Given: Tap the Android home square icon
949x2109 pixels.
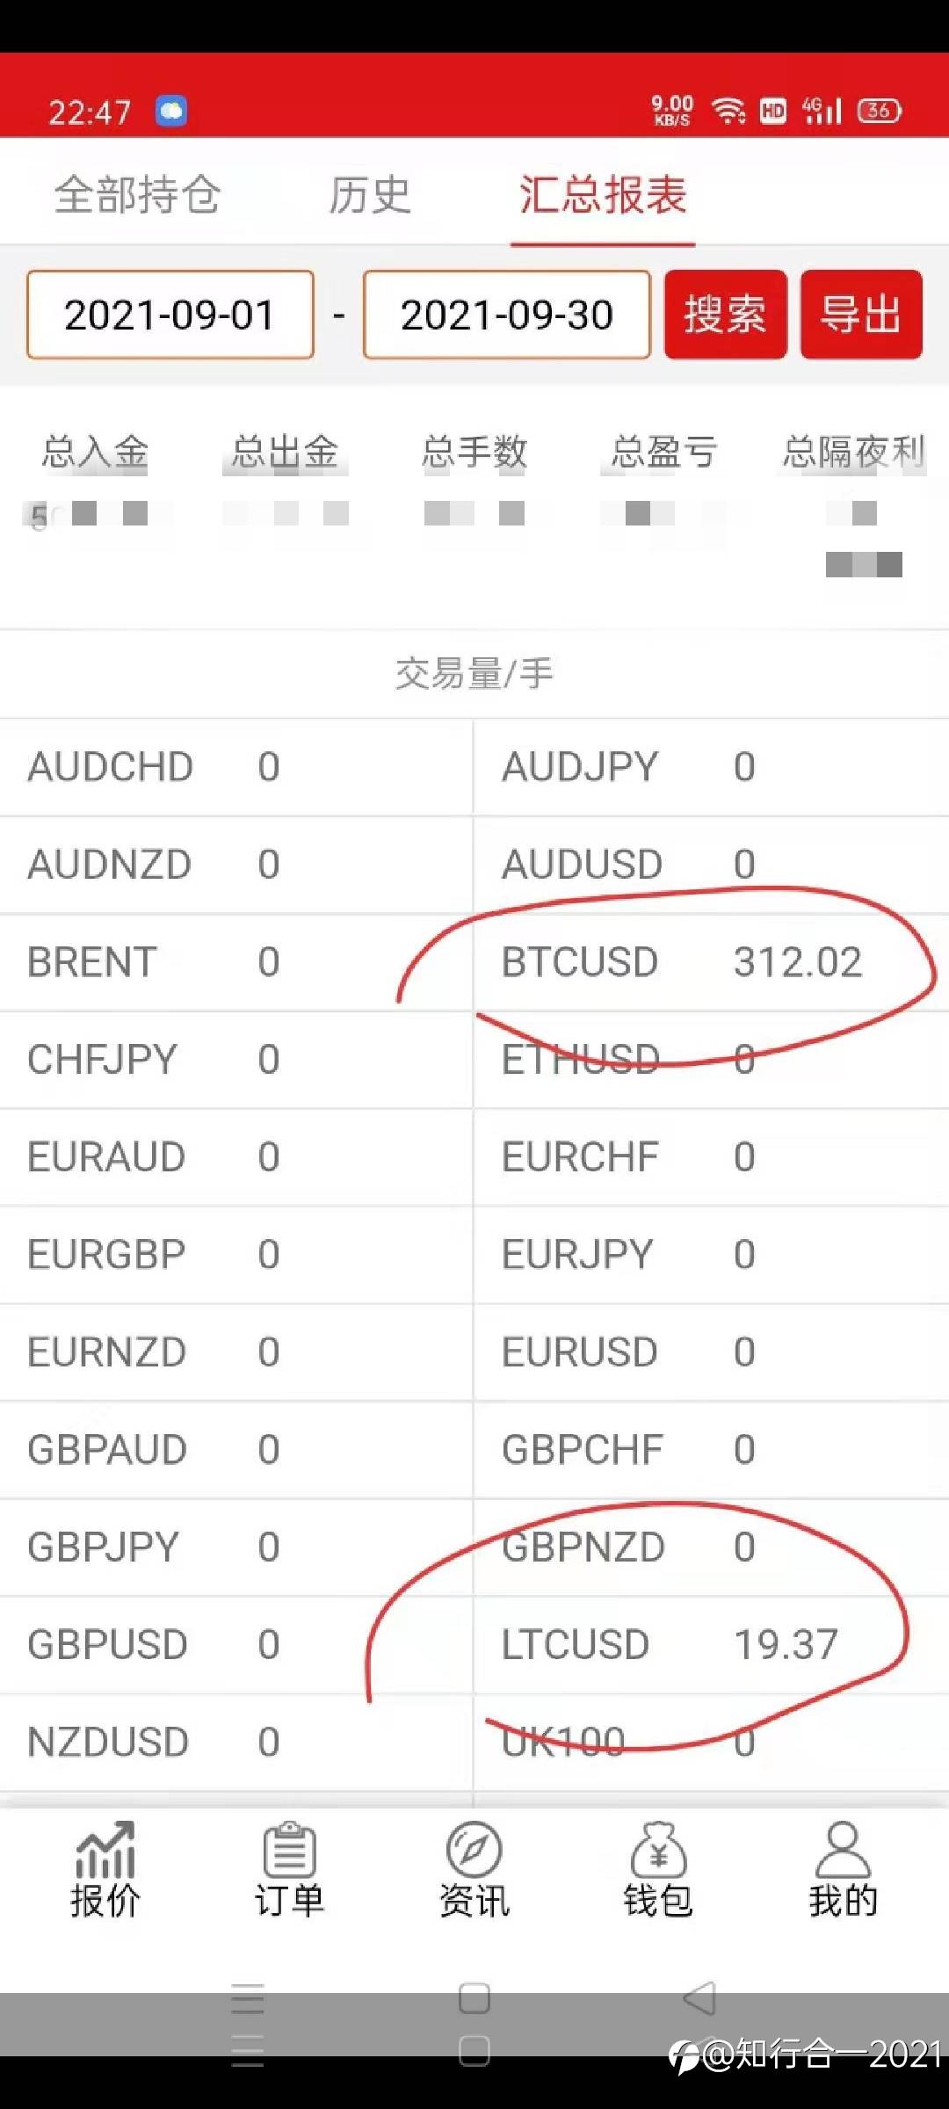Looking at the screenshot, I should [474, 1998].
